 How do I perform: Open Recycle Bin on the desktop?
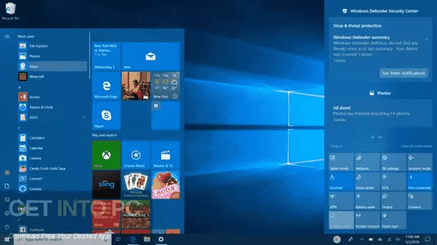11,11
